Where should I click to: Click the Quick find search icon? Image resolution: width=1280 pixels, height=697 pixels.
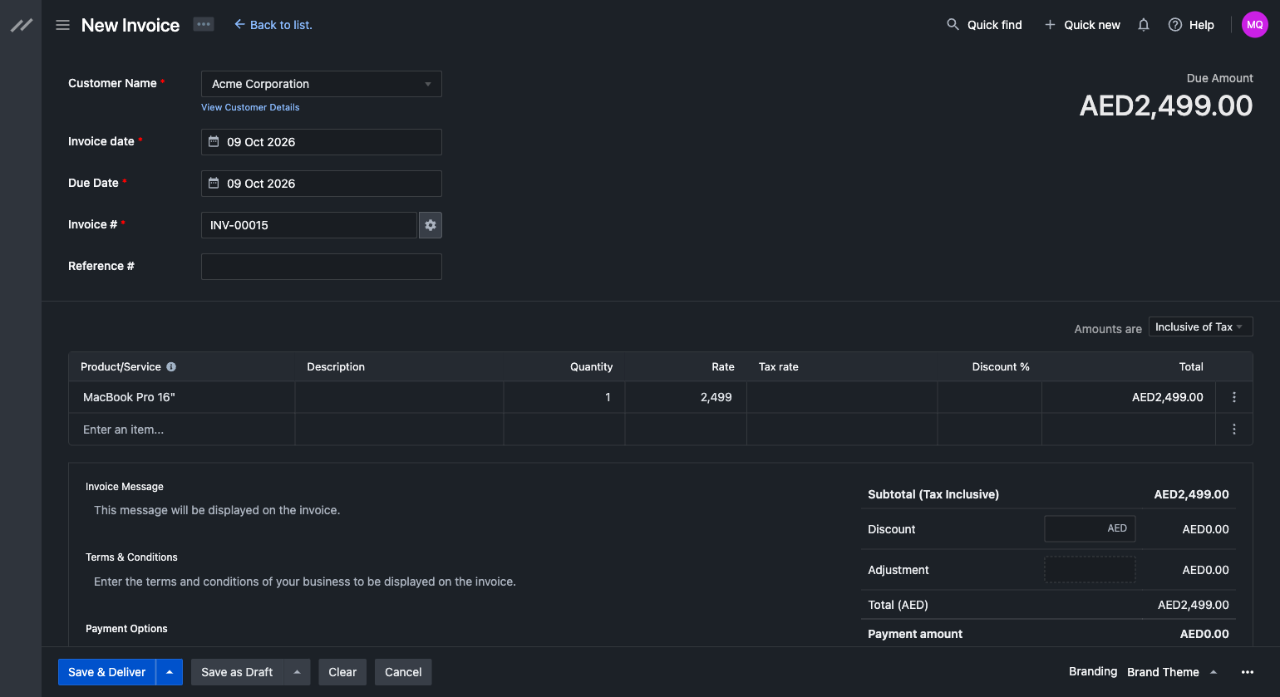pyautogui.click(x=953, y=25)
